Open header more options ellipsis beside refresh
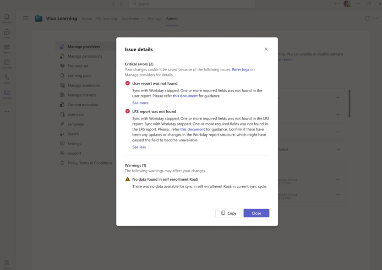382x270 pixels. pos(376,18)
